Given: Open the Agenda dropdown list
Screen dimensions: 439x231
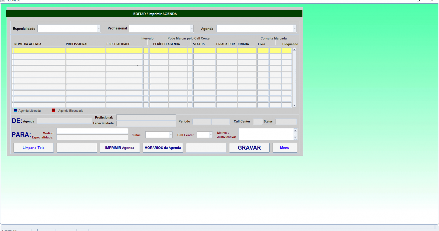Looking at the screenshot, I should (294, 29).
